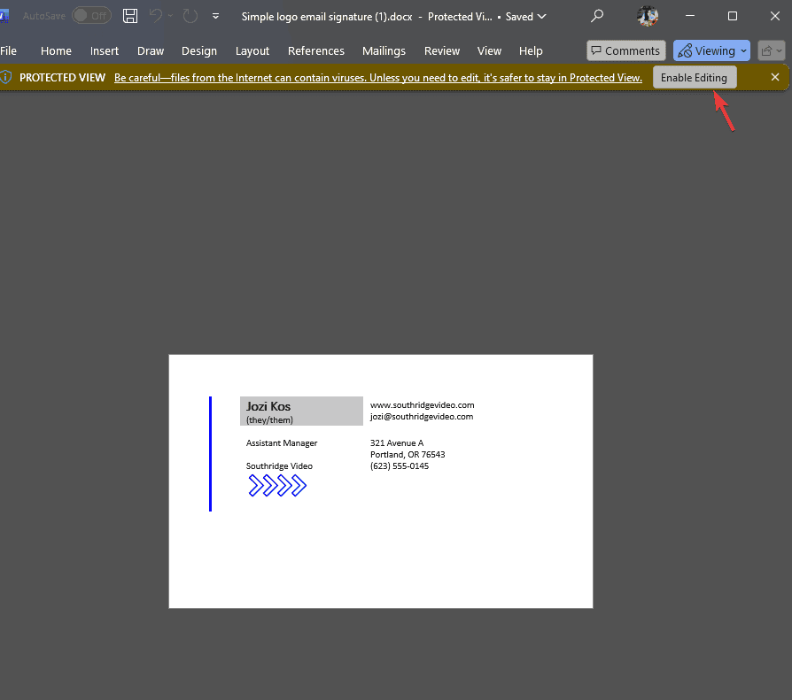Click the Redo circular arrow icon
Screen dimensions: 792x700
(190, 16)
